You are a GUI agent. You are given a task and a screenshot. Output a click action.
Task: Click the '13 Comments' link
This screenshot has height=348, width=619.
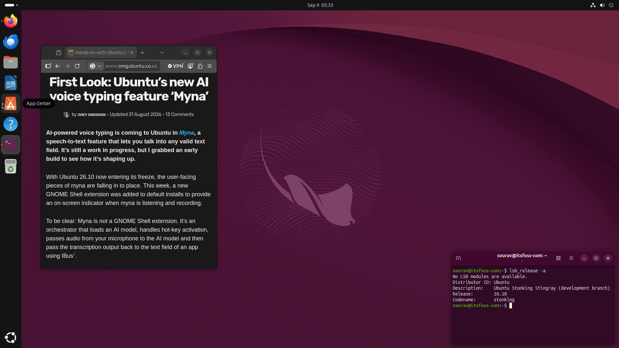coord(180,114)
